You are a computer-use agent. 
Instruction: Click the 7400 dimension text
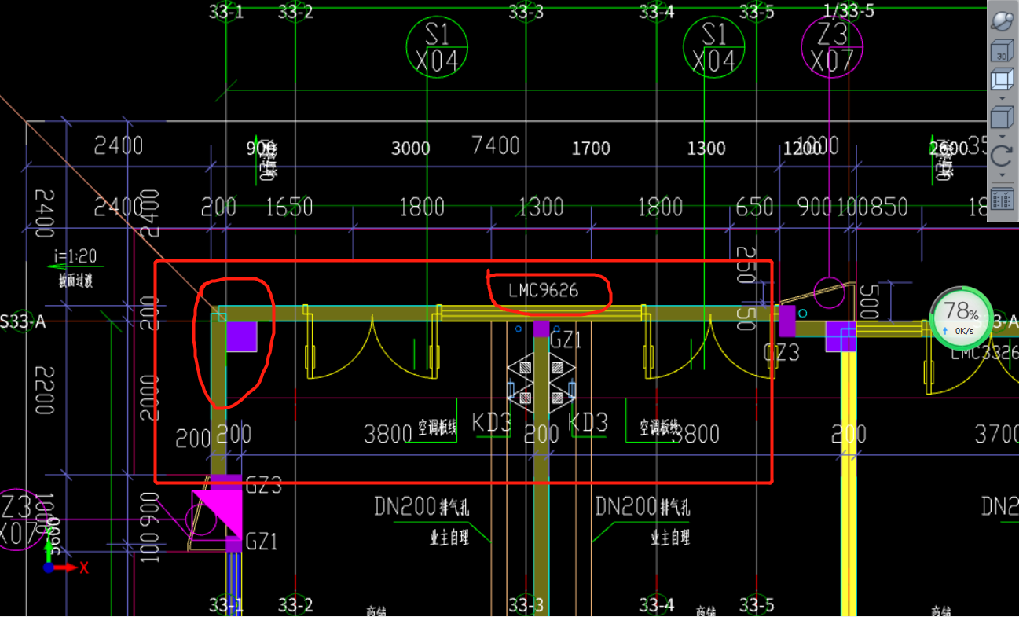(495, 145)
